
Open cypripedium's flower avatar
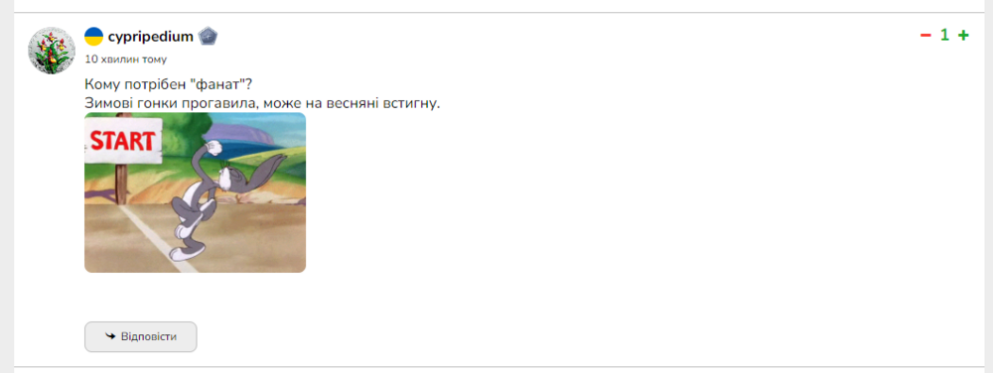coord(52,51)
